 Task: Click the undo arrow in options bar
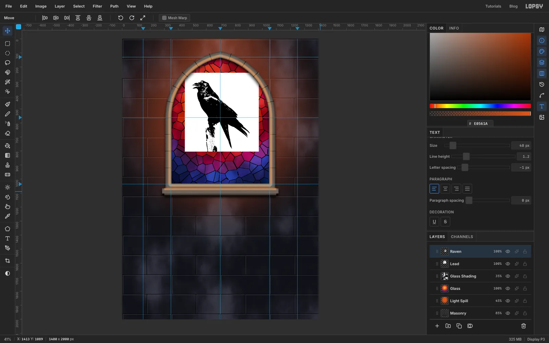pyautogui.click(x=121, y=18)
